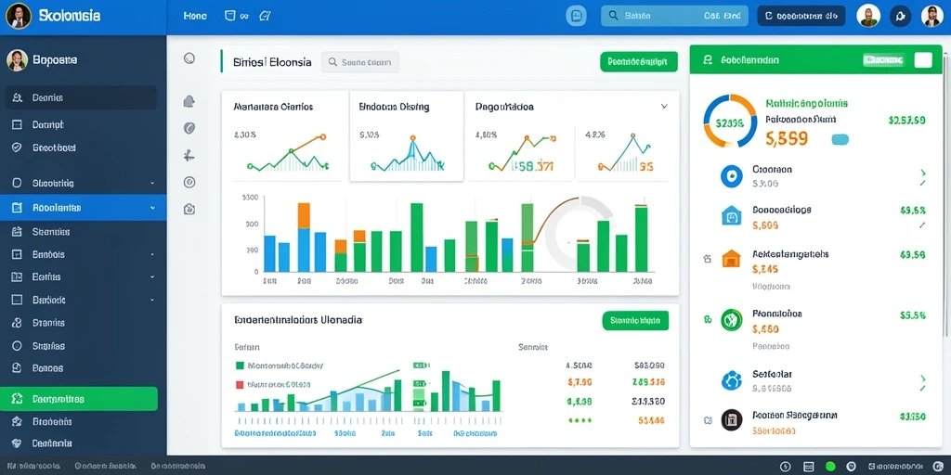
Task: Click the red legend swatch in the lower chart
Action: click(239, 384)
